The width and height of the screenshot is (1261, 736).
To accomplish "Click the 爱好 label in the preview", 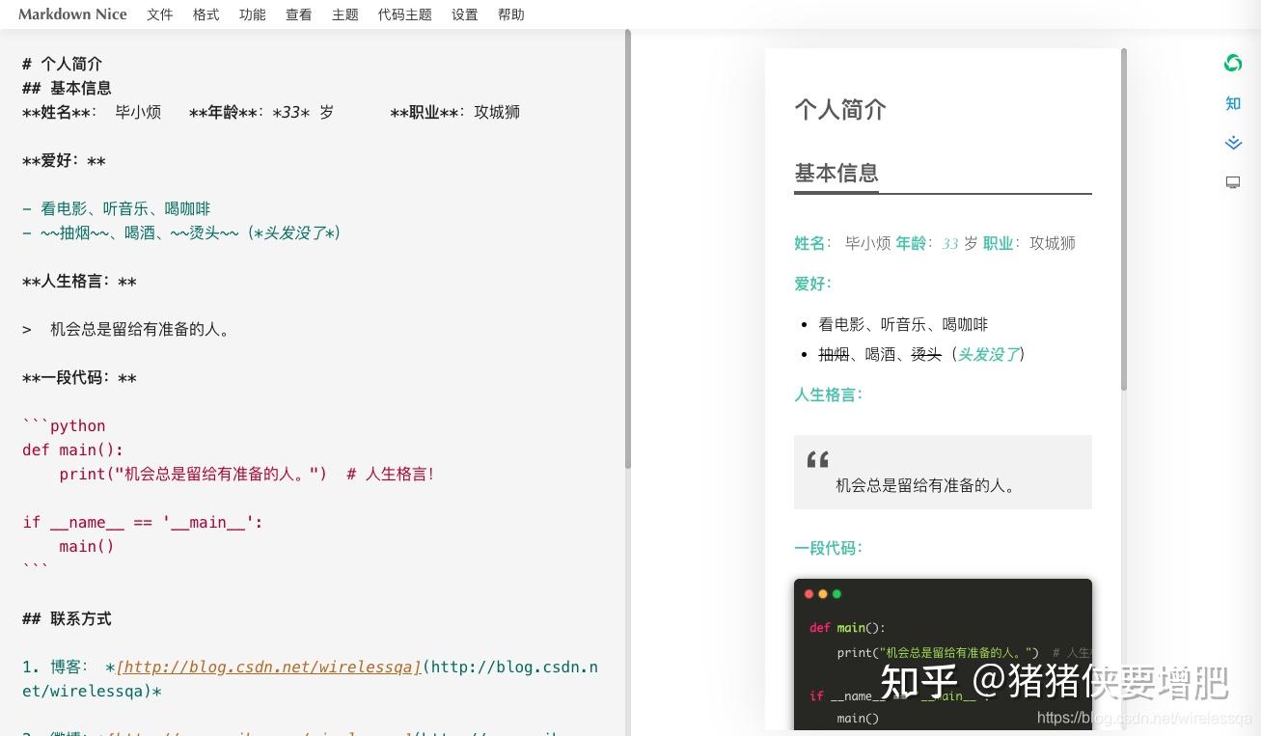I will [812, 284].
